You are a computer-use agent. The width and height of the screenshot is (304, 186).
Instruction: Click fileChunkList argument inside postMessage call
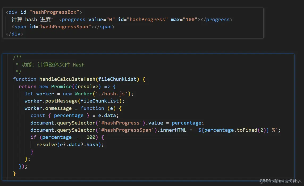pyautogui.click(x=100, y=101)
